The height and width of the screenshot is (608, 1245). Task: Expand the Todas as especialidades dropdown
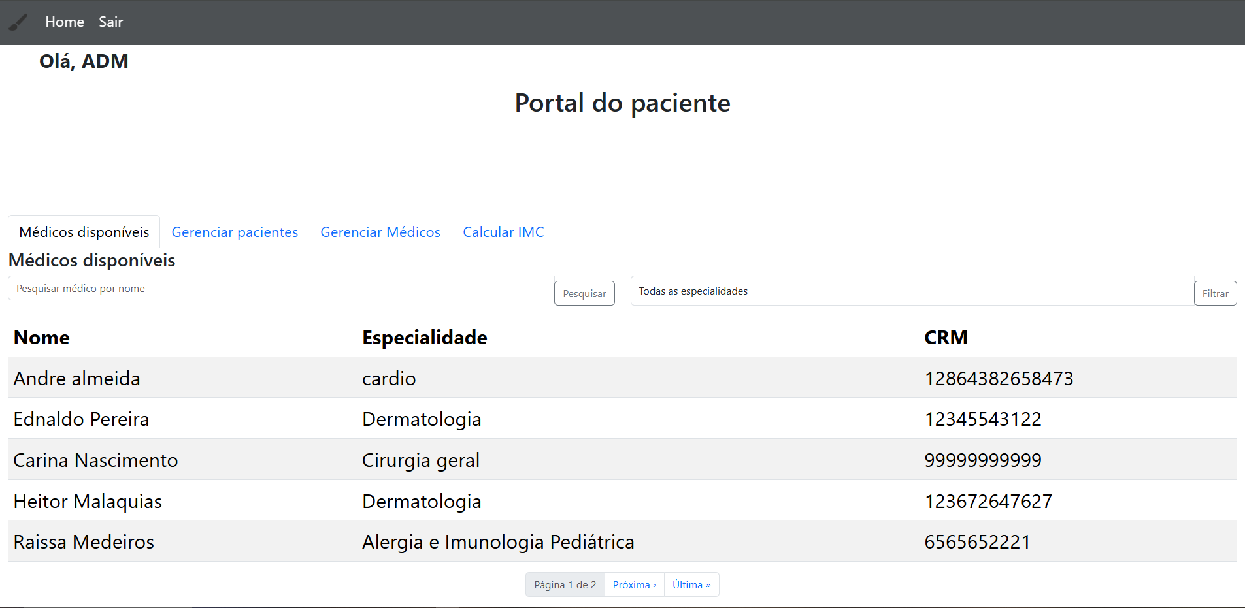click(912, 291)
